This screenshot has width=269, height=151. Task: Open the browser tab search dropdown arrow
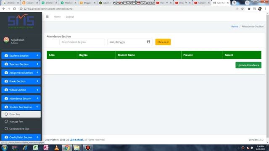click(x=247, y=3)
